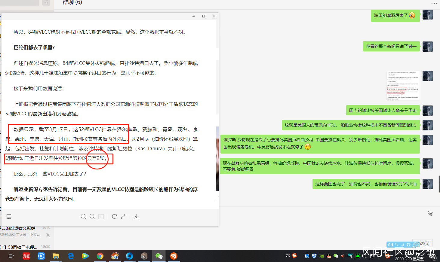Zoom in on the image preview
The image size is (440, 262).
(x=83, y=217)
